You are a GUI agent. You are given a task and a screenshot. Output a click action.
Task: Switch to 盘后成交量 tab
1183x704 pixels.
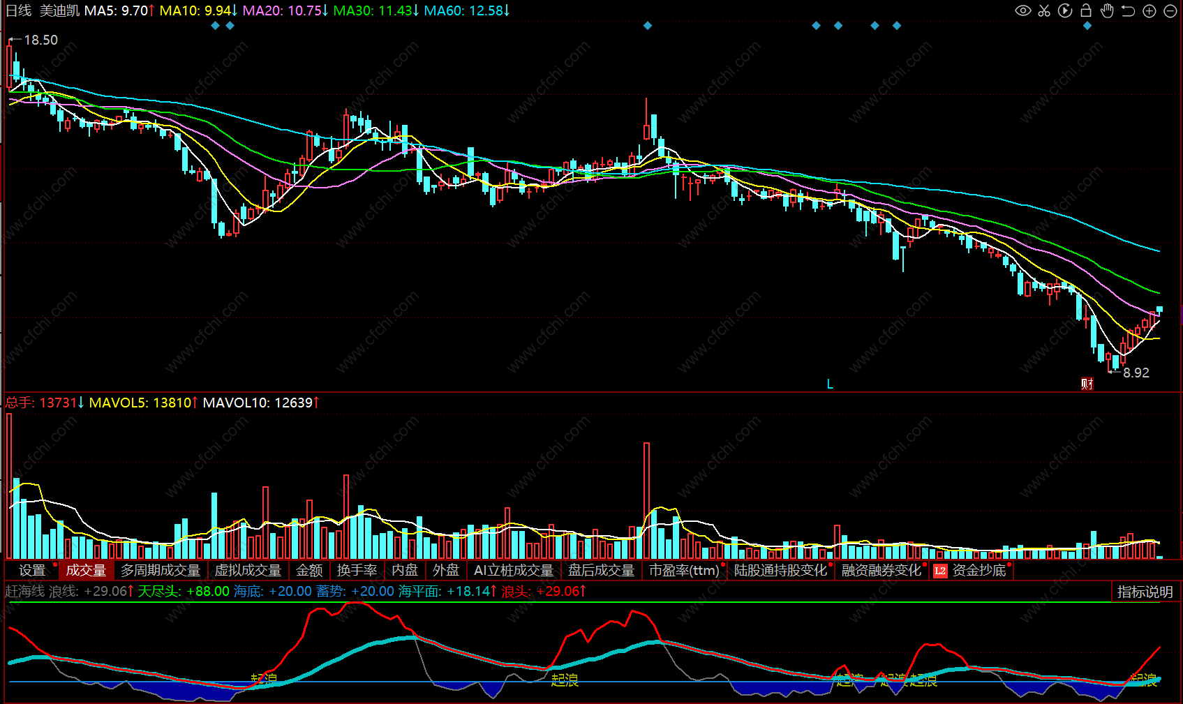coord(601,571)
